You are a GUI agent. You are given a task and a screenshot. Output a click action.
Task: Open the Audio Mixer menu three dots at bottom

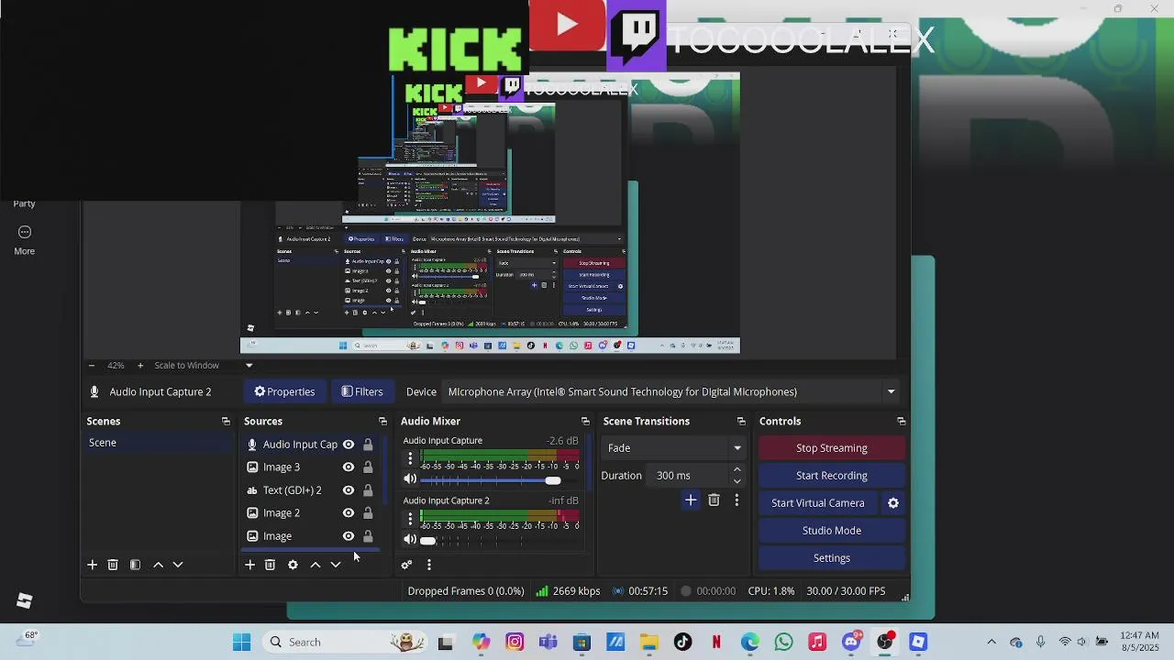pyautogui.click(x=428, y=565)
